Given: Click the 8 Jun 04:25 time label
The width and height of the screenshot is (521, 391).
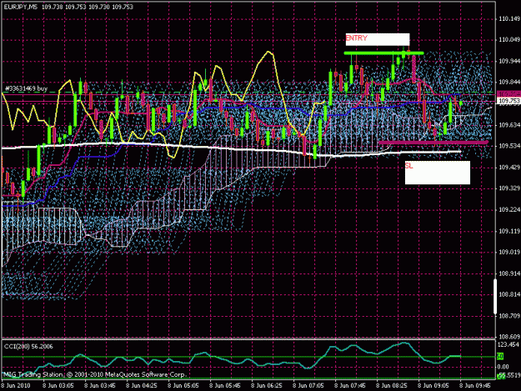Looking at the screenshot, I should tap(142, 386).
